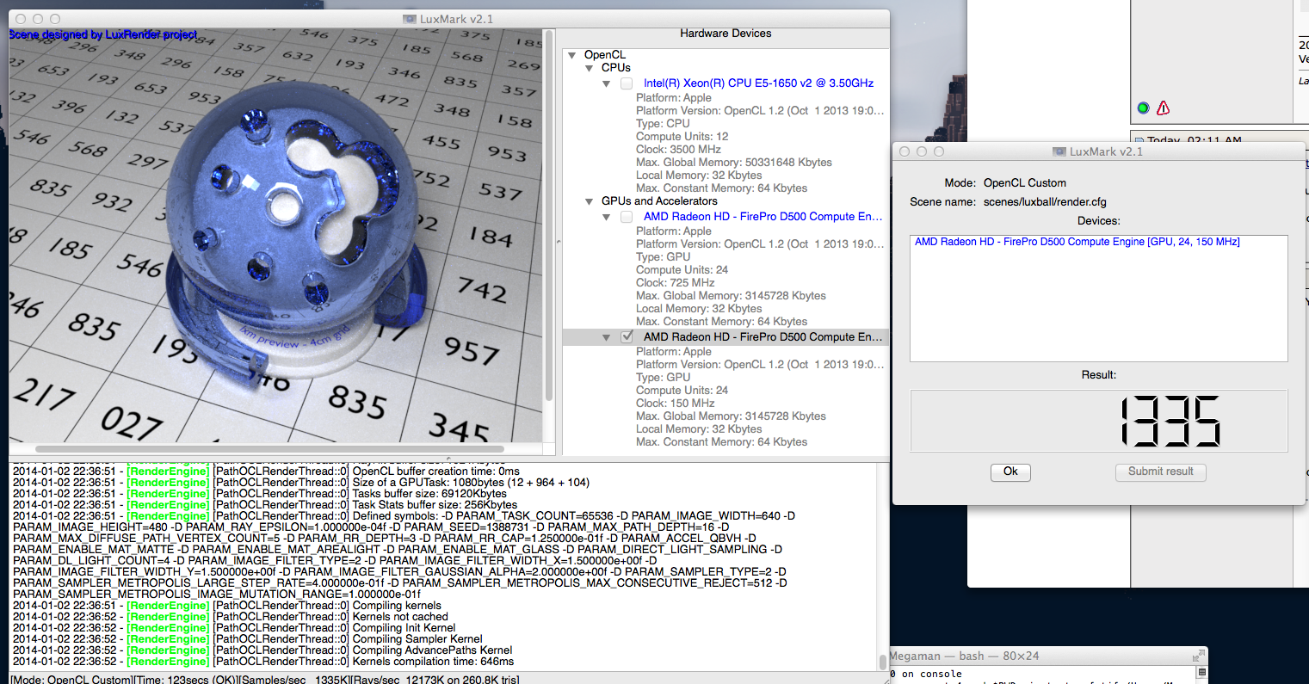Click the Compiling Init Kernel log line
The width and height of the screenshot is (1309, 684).
(x=234, y=628)
